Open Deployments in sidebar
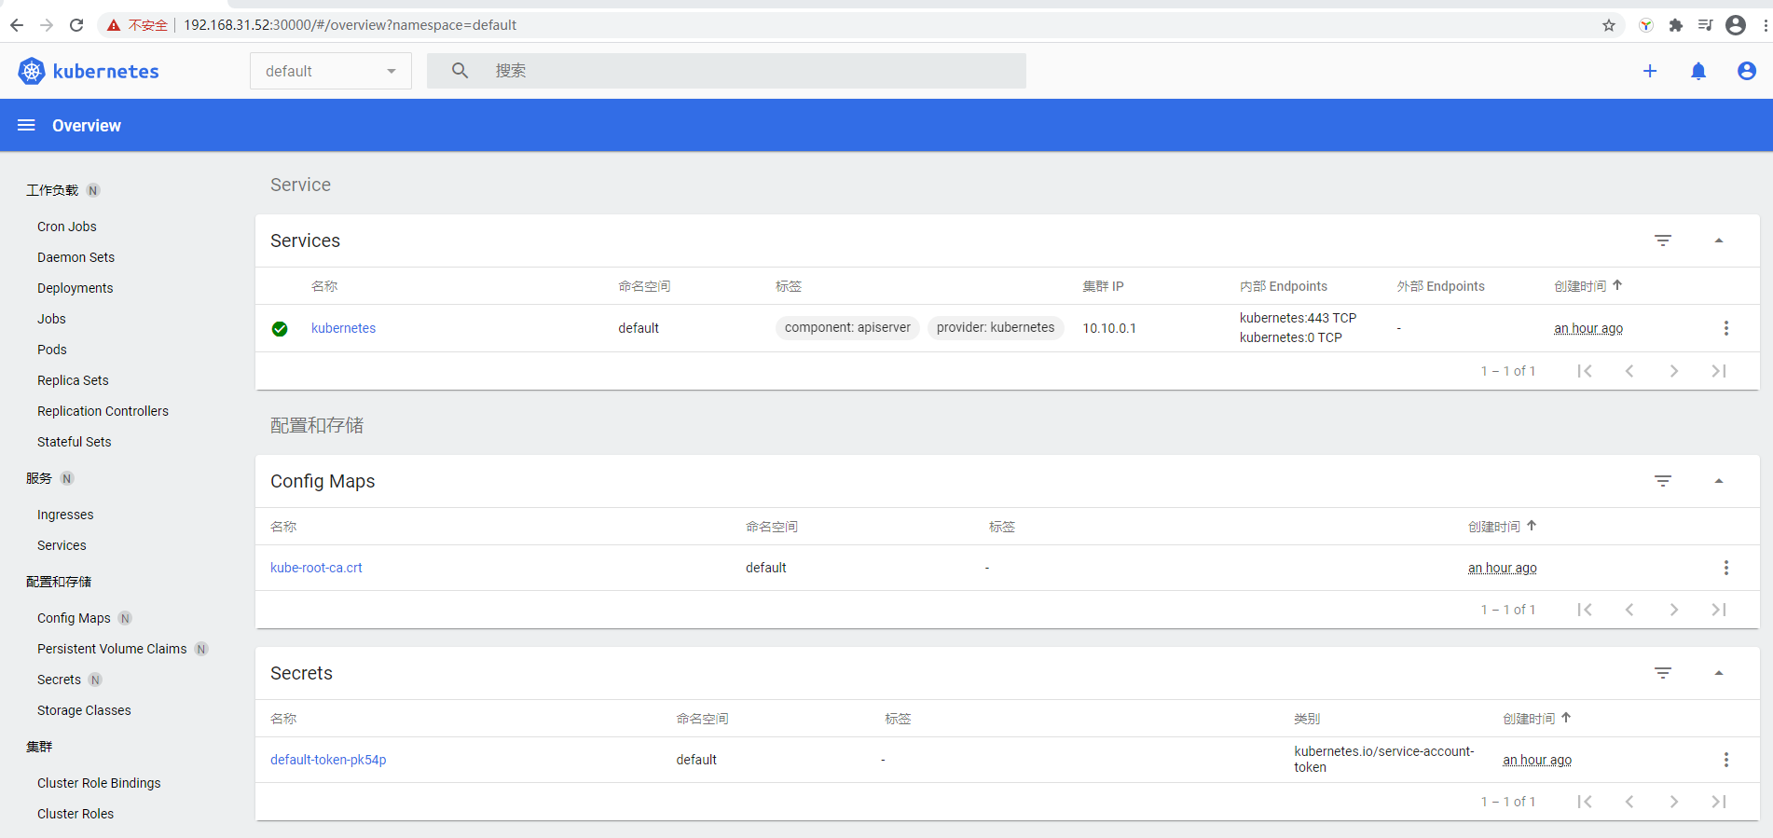1773x838 pixels. 75,288
